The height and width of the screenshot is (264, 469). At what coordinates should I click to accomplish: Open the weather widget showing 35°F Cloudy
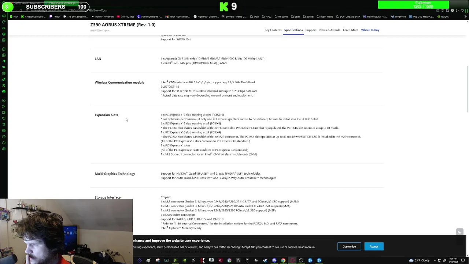tap(420, 260)
